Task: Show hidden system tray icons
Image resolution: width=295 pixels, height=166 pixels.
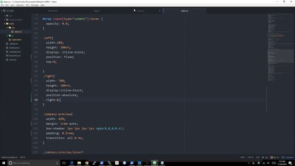Action: (249, 163)
